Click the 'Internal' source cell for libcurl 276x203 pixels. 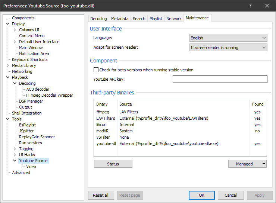coord(126,125)
